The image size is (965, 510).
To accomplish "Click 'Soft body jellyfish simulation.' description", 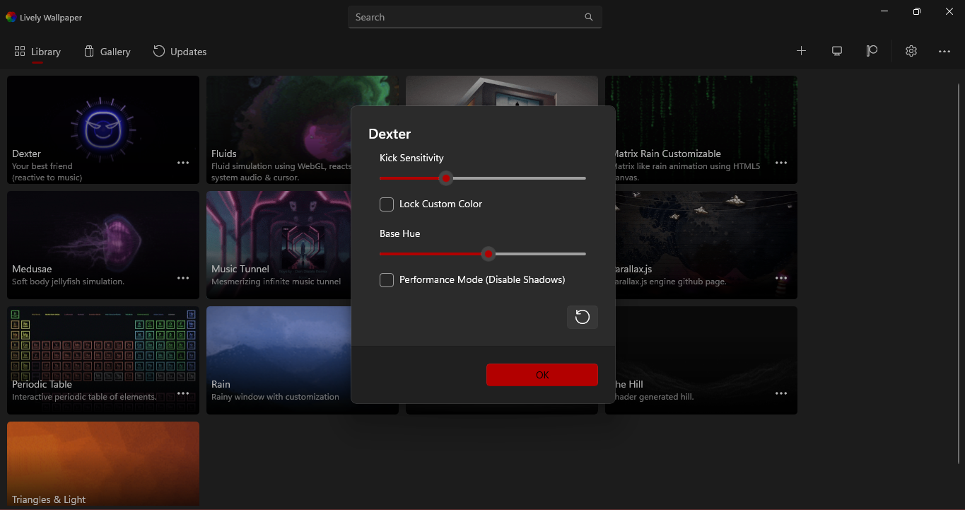I will pos(68,282).
